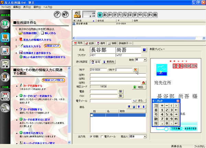Open the 敬称 dropdown

click(144, 59)
